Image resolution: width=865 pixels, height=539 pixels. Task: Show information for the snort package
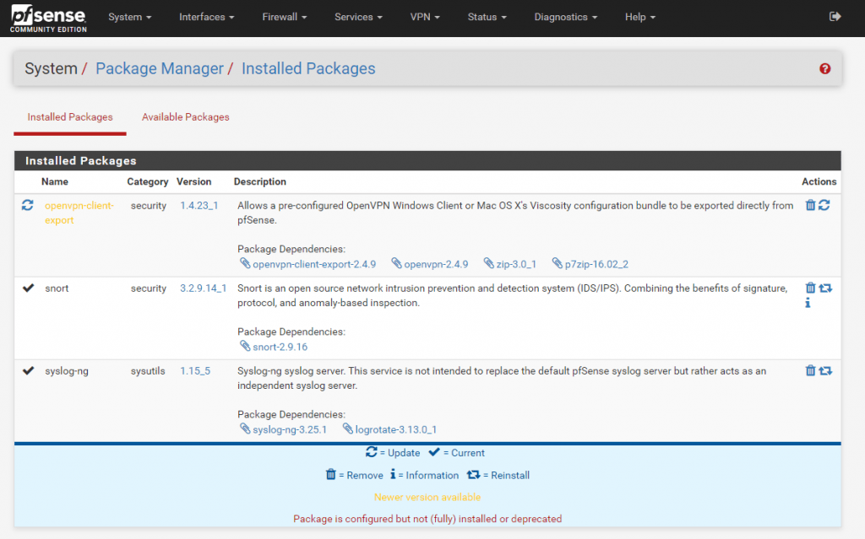point(808,303)
